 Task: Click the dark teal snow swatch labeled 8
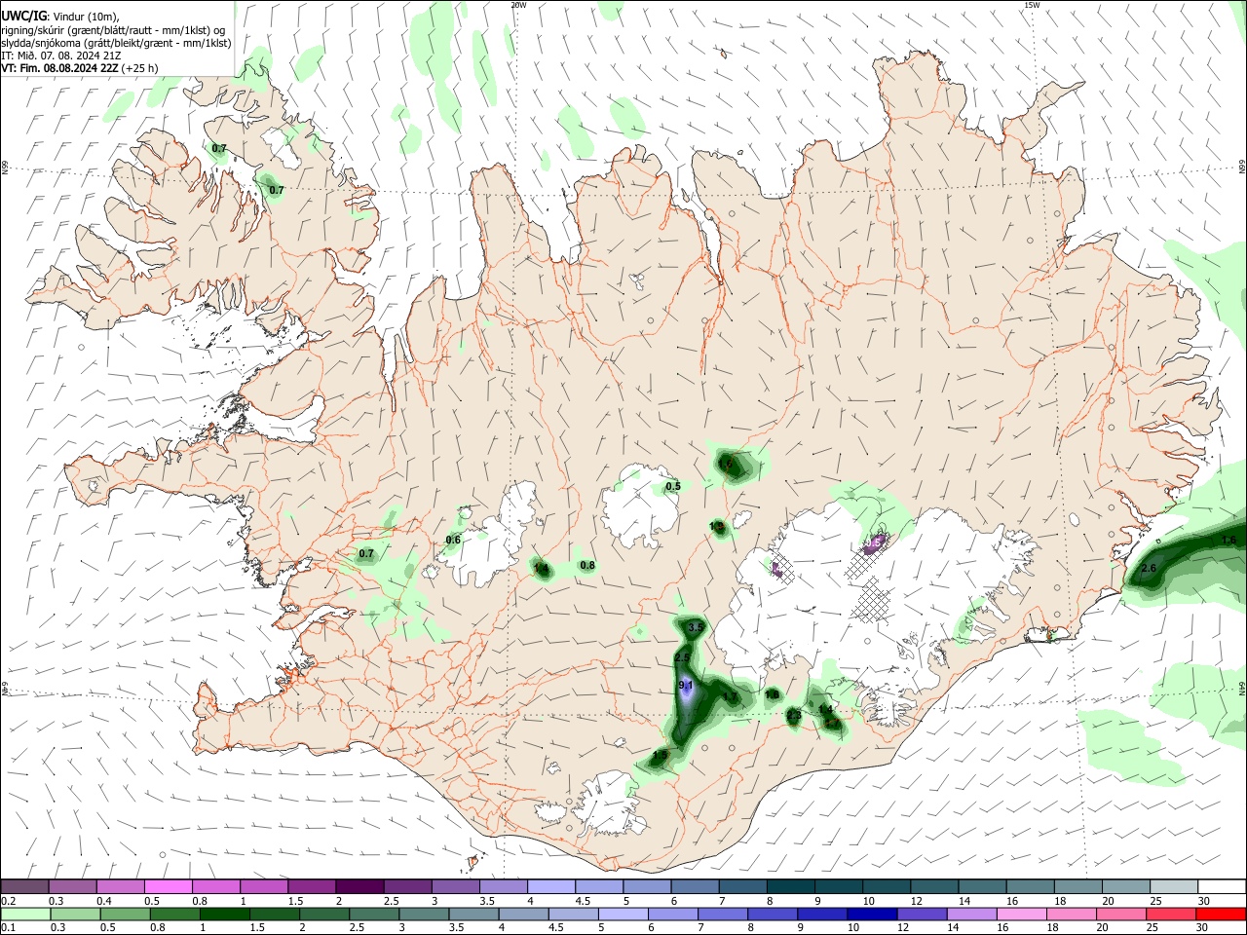[791, 886]
